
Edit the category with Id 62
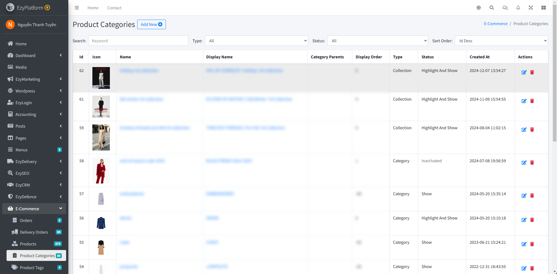524,72
